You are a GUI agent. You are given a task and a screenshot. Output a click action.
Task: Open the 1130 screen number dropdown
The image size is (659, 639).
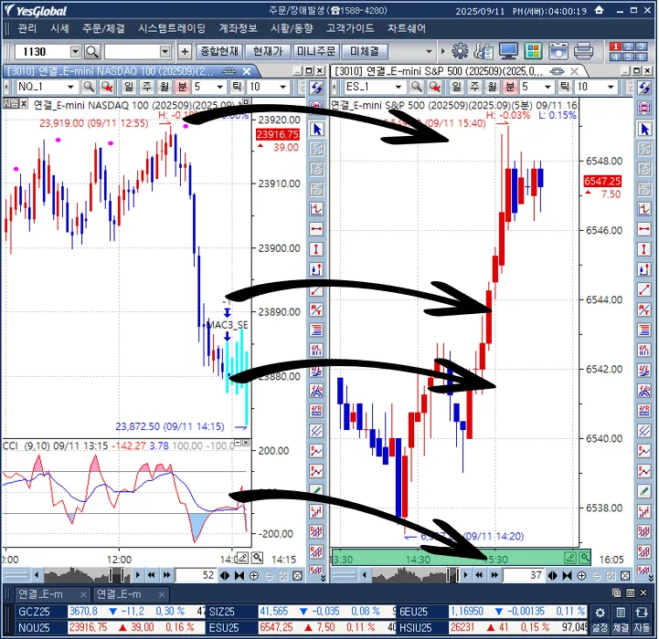click(x=75, y=52)
